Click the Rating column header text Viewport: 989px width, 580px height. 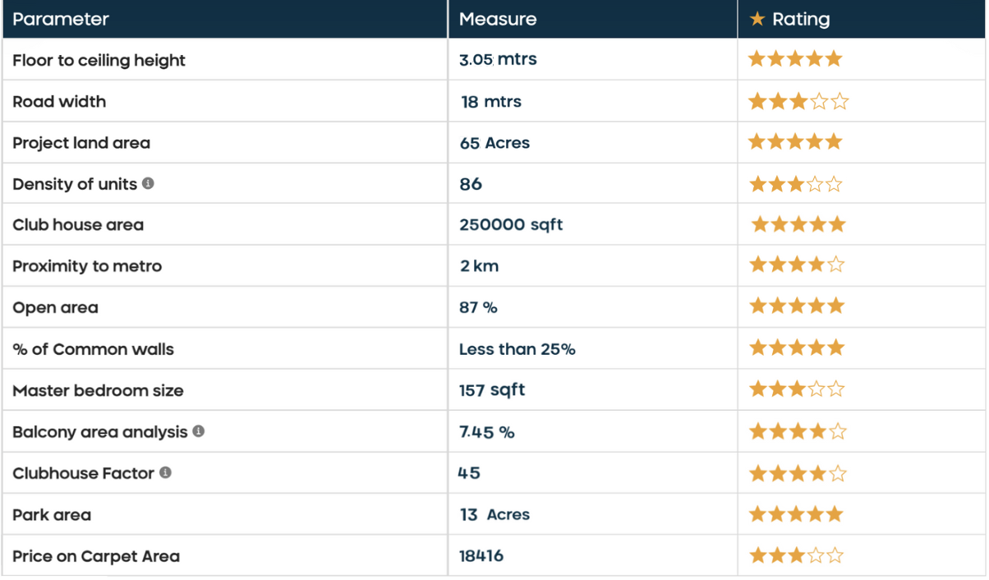tap(801, 19)
